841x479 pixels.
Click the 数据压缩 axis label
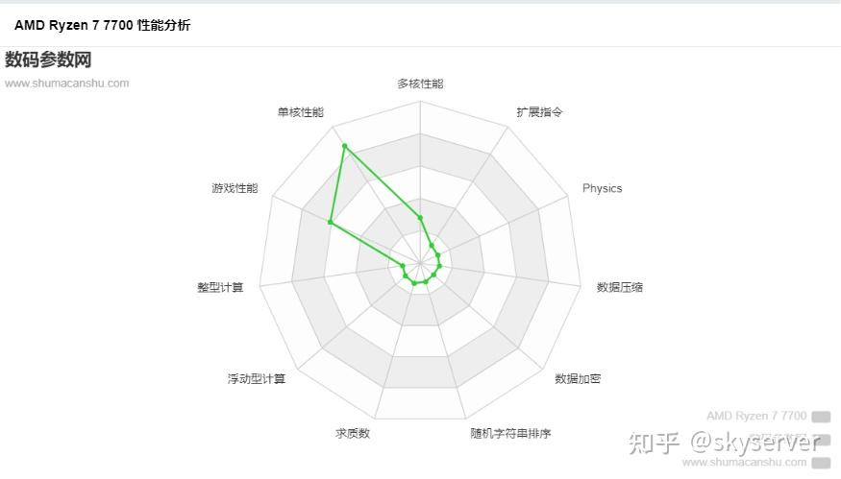pyautogui.click(x=619, y=287)
